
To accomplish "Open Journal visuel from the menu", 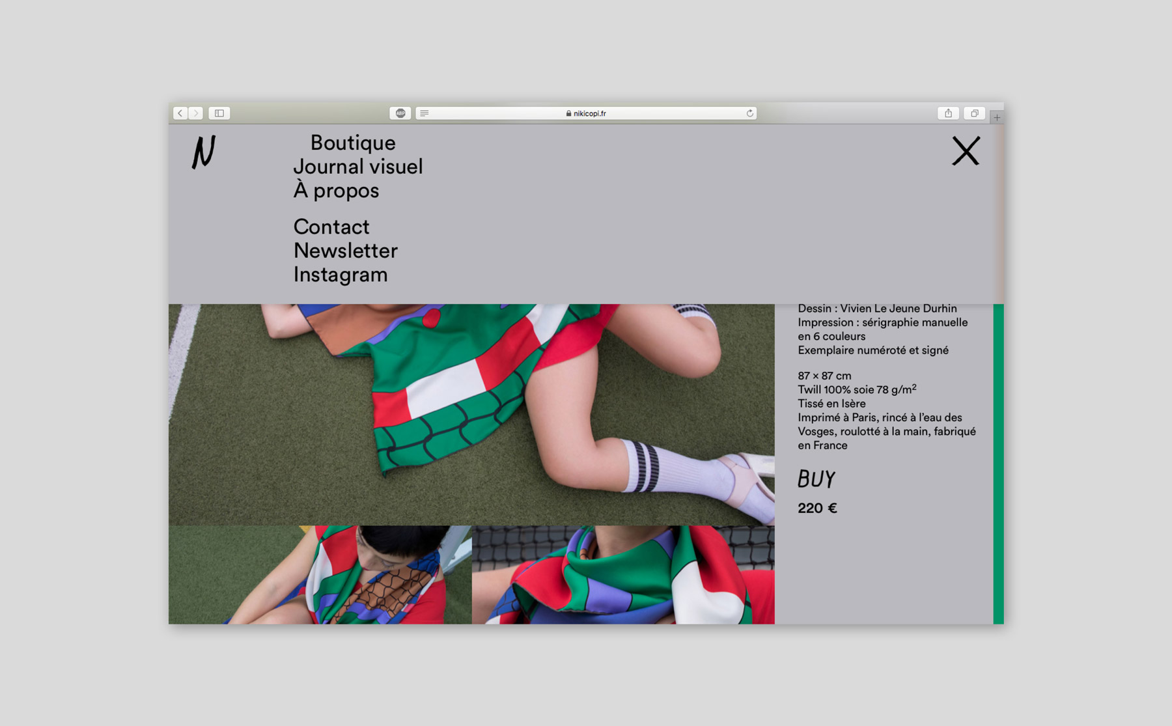I will pyautogui.click(x=358, y=167).
